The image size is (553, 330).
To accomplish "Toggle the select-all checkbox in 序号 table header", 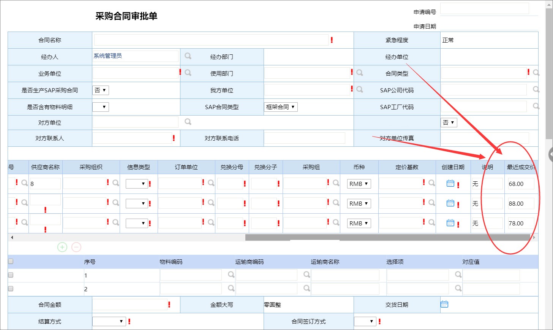I will [11, 261].
